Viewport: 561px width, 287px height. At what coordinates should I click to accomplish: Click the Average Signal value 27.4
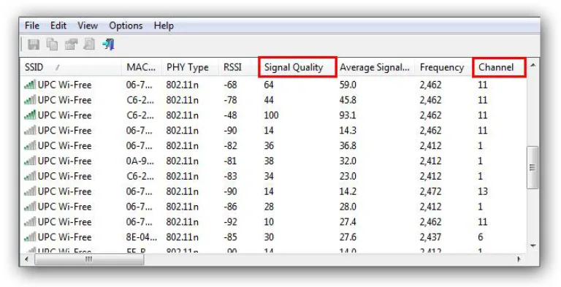(x=348, y=222)
